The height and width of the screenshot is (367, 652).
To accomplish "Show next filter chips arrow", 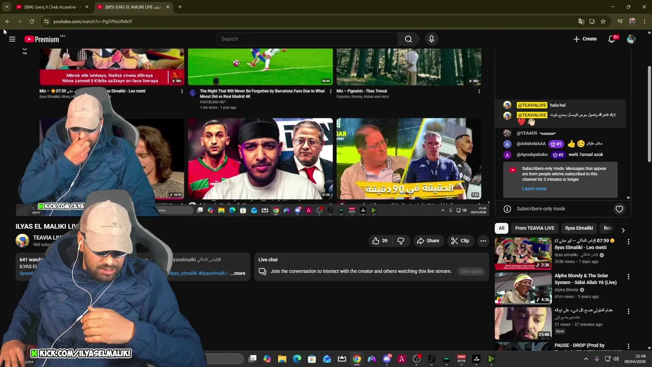I will point(623,230).
